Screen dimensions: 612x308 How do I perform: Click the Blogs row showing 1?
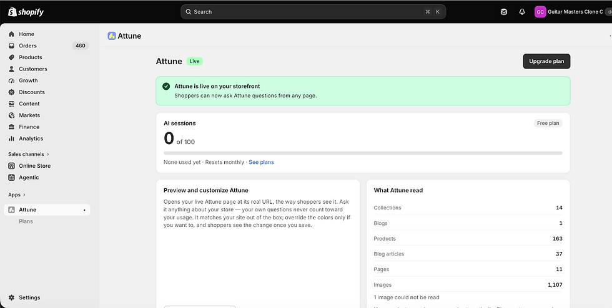pos(468,223)
